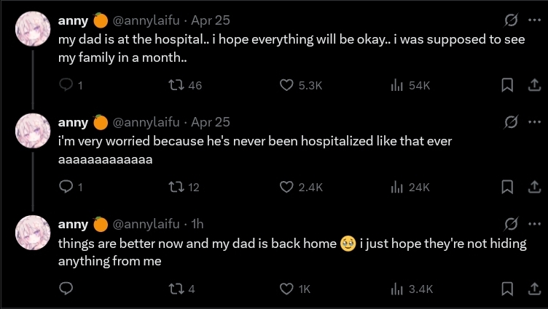Like the 'dad is back home' tweet
Viewport: 548px width, 309px height.
(287, 289)
